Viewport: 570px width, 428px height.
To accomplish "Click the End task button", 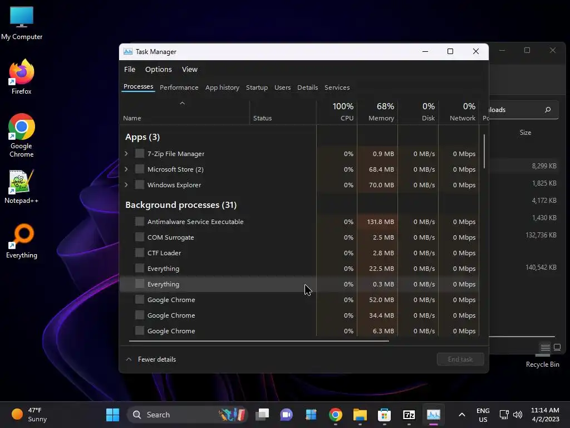I will [x=460, y=359].
